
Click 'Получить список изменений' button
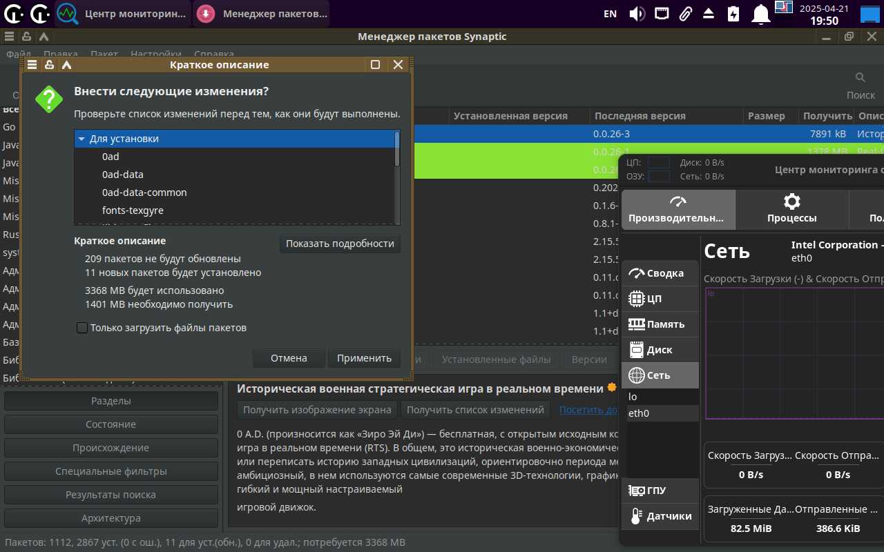click(475, 410)
